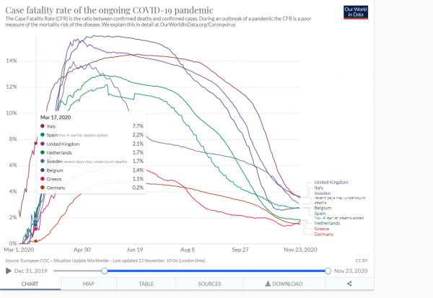Highlight Belgium in the chart legend
This screenshot has width=433, height=298.
click(323, 209)
